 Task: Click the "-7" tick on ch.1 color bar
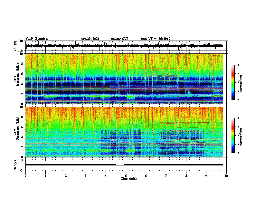coord(238,100)
